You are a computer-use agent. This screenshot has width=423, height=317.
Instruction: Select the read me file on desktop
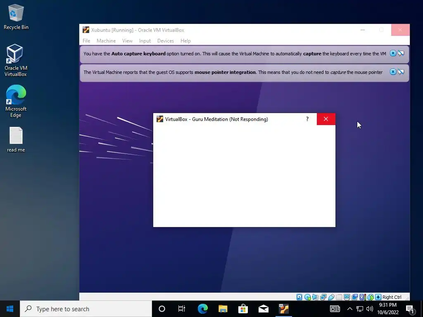(x=16, y=140)
